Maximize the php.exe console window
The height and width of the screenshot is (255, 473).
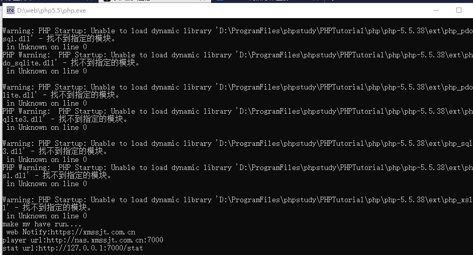click(x=459, y=10)
